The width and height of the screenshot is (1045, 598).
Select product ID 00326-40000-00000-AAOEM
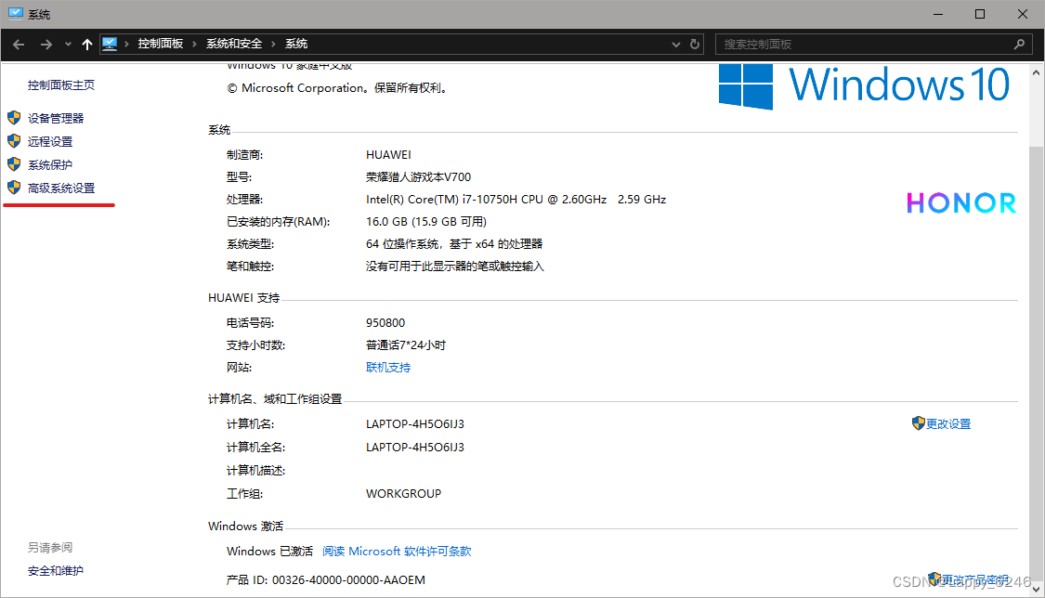348,580
